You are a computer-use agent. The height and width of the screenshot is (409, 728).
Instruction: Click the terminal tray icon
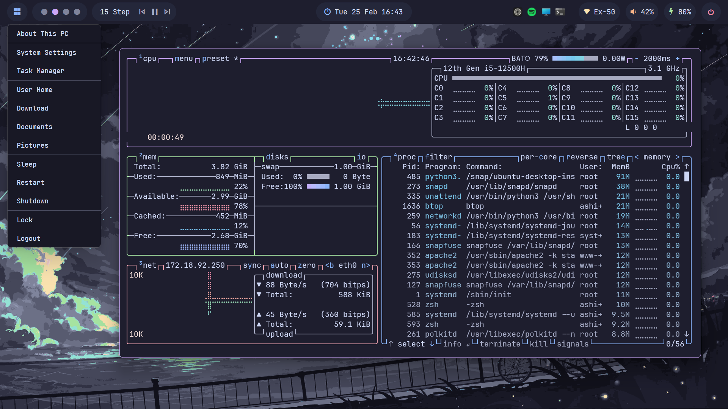[x=560, y=12]
